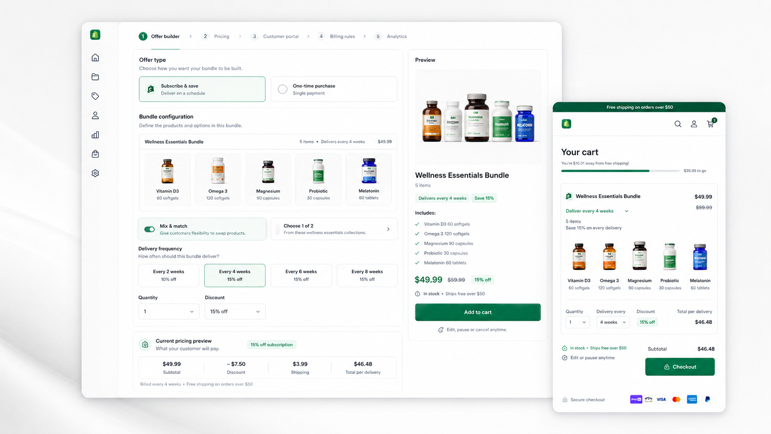The height and width of the screenshot is (434, 771).
Task: Select Melatonin product card in bundle
Action: tap(369, 179)
